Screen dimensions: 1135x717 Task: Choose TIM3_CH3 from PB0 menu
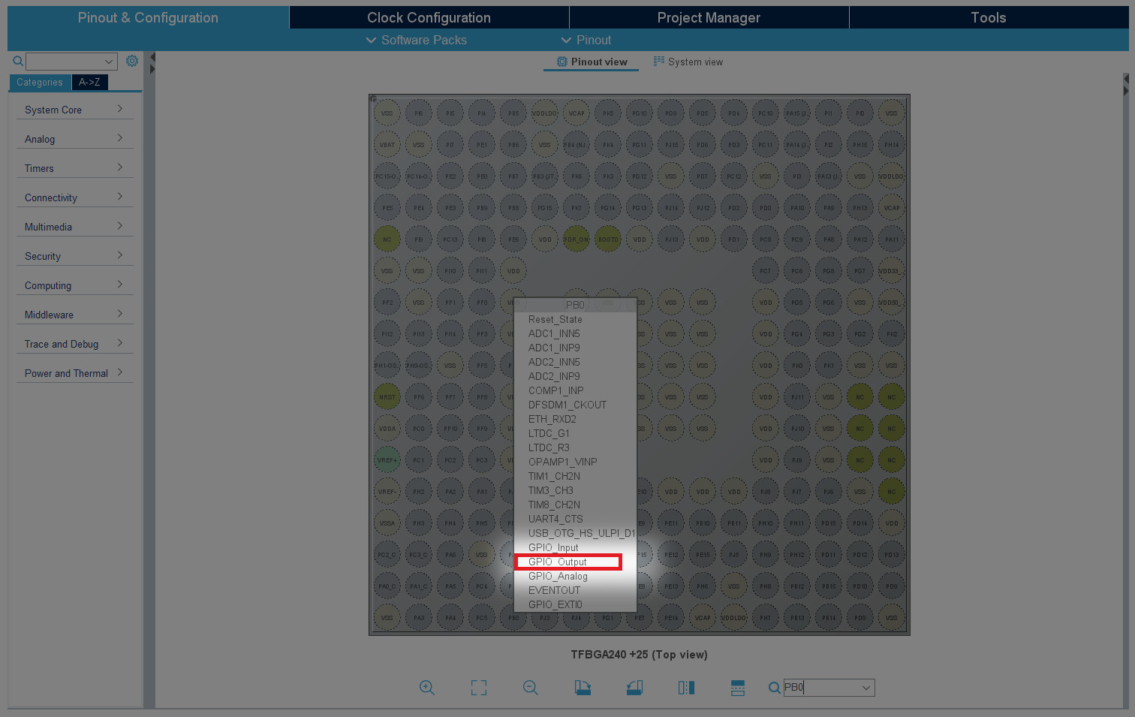point(575,490)
